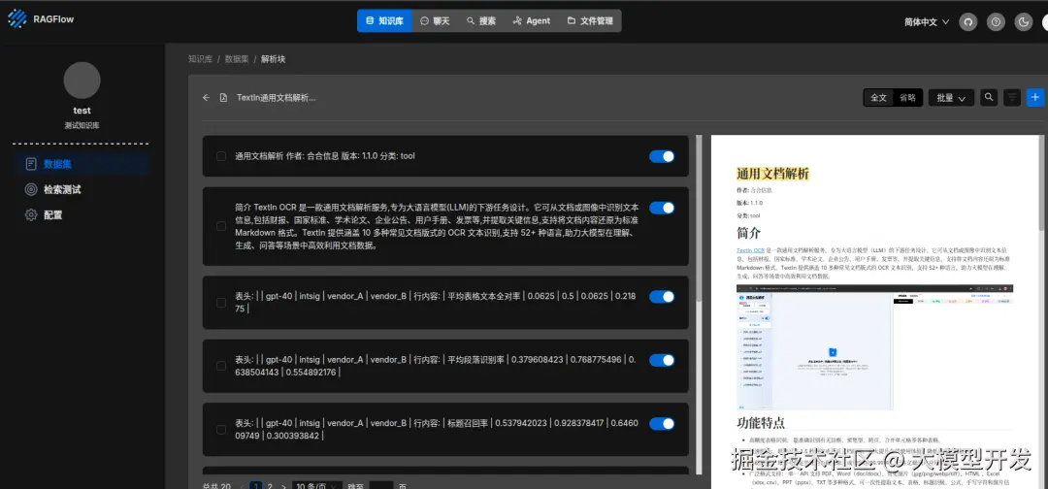Check the 通用文档解析 作者 chunk checkbox
The image size is (1048, 489).
pos(221,156)
